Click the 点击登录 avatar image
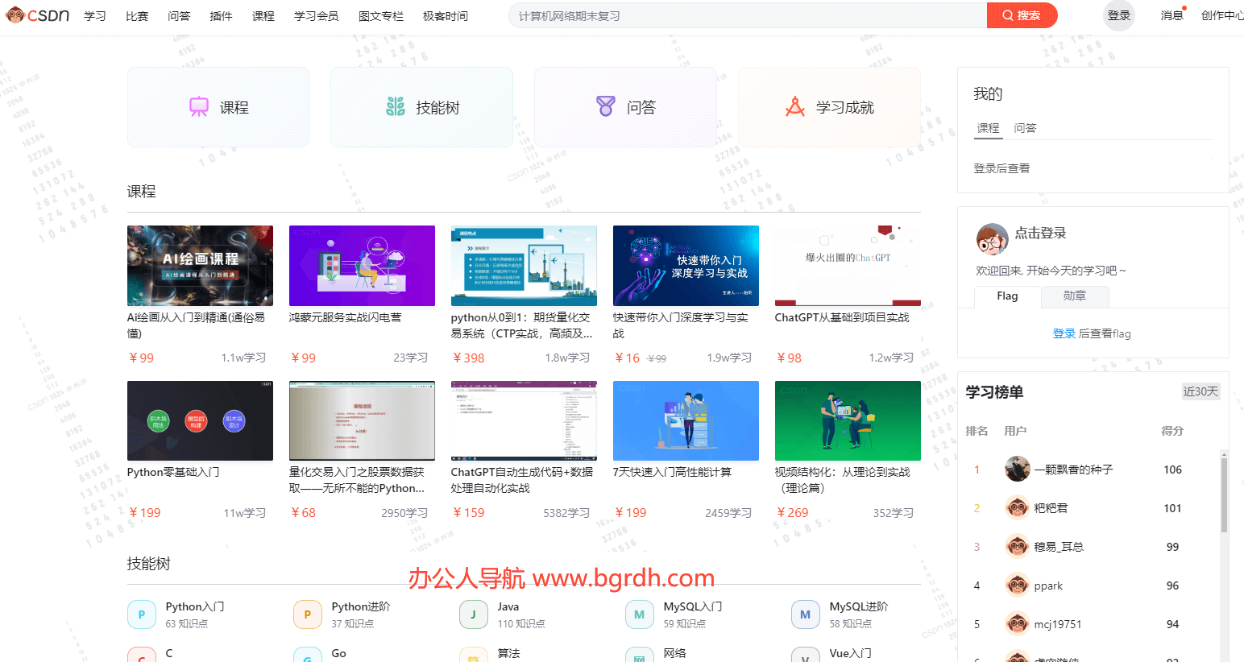 coord(992,238)
